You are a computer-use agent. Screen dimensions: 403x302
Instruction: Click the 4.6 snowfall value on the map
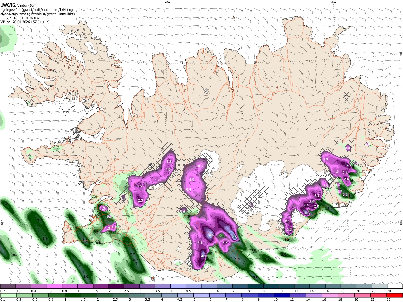[307, 213]
